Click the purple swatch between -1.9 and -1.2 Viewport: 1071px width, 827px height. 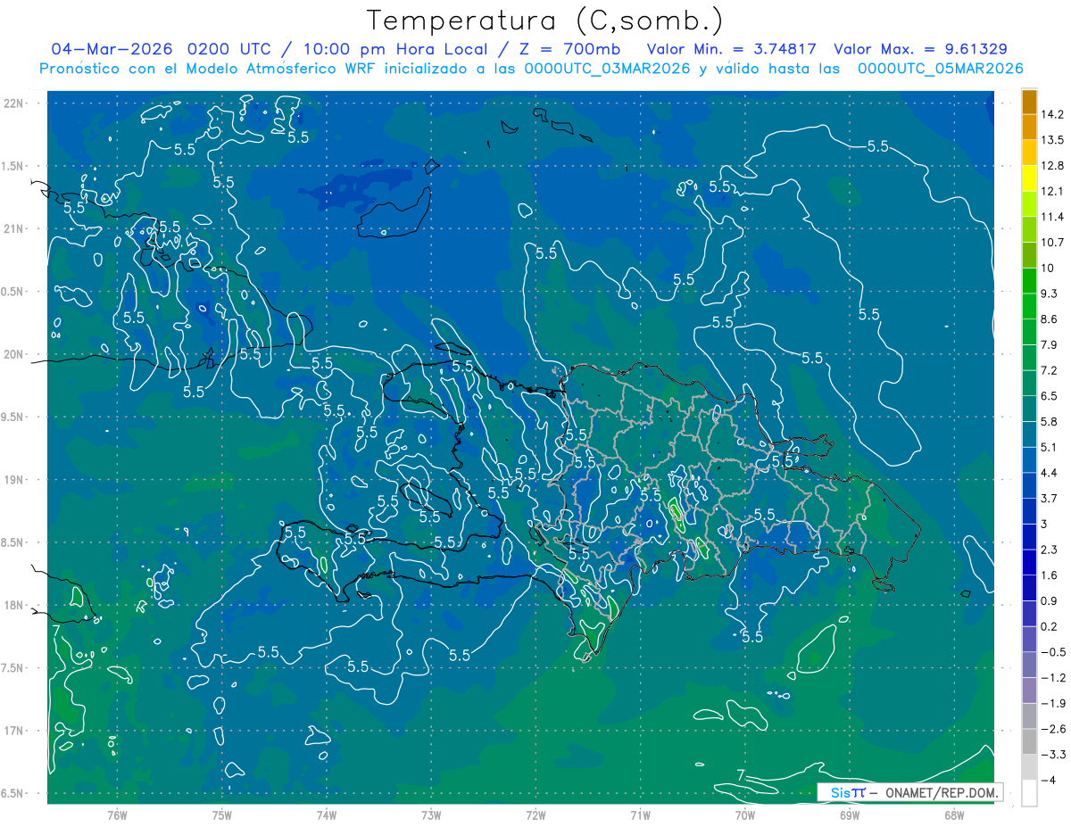click(x=1029, y=690)
